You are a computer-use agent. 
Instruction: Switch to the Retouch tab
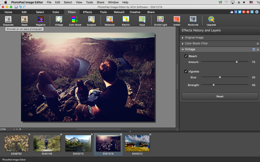tap(119, 12)
